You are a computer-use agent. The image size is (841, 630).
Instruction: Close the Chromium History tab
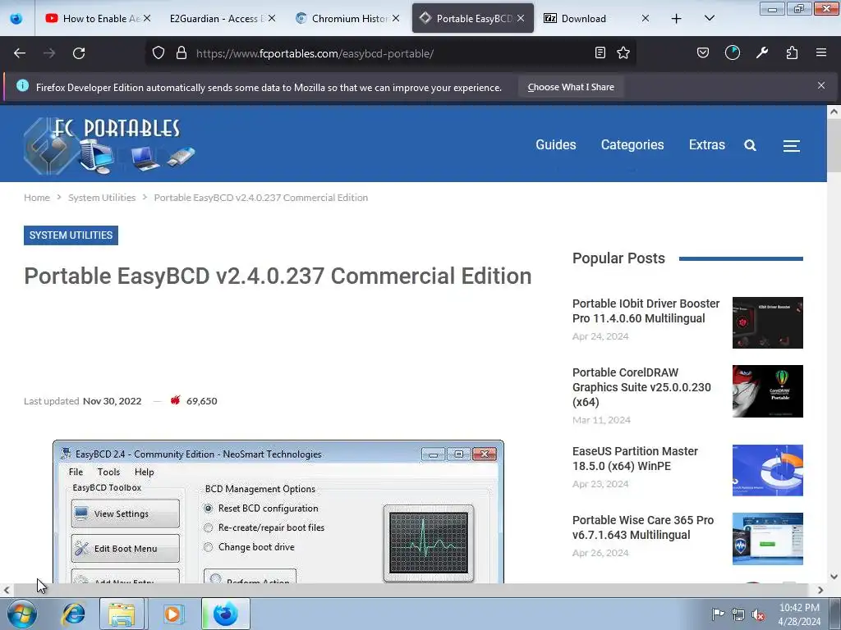(x=396, y=18)
